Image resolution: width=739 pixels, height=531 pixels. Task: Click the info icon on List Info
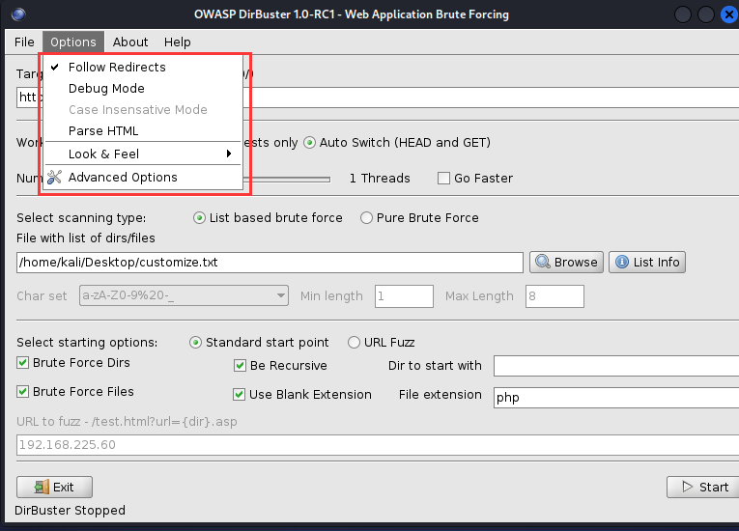(x=622, y=262)
